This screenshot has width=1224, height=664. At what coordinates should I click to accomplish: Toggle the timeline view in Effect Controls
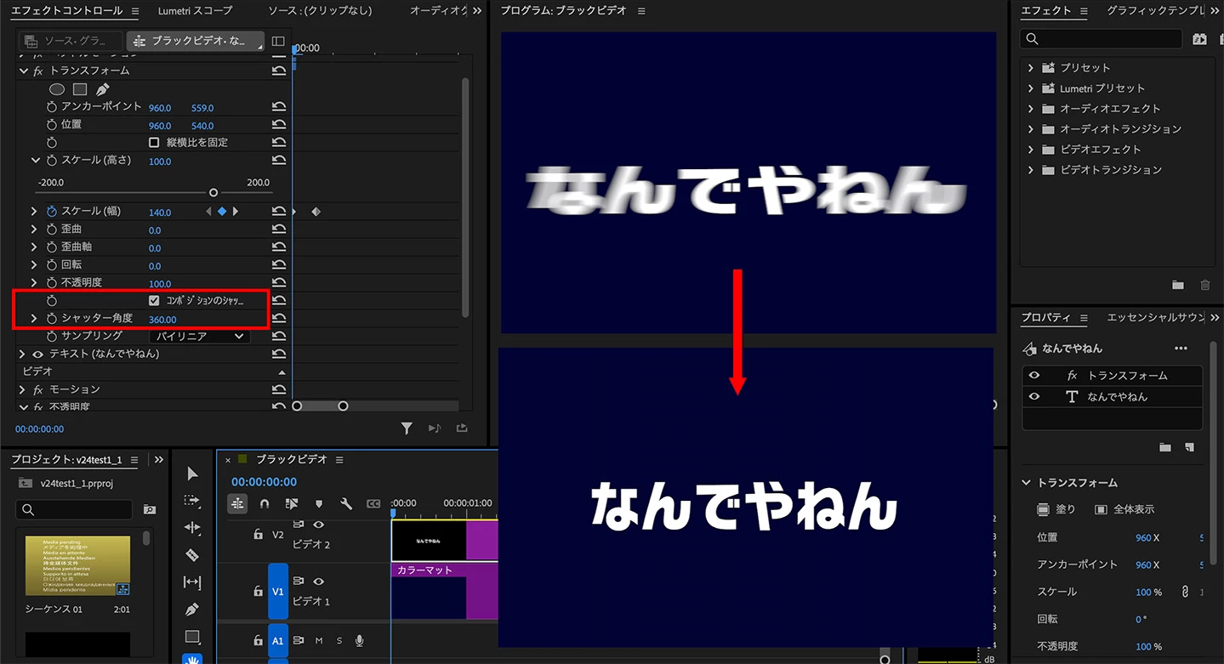[x=278, y=41]
